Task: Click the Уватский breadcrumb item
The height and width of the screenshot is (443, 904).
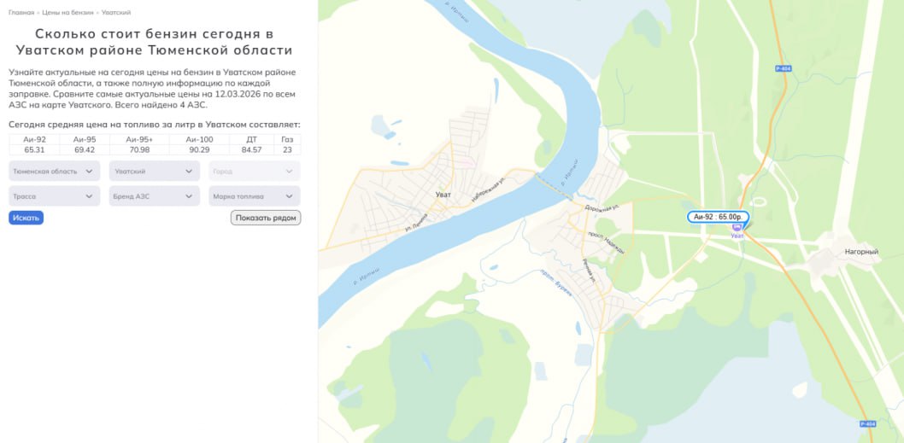Action: point(116,13)
